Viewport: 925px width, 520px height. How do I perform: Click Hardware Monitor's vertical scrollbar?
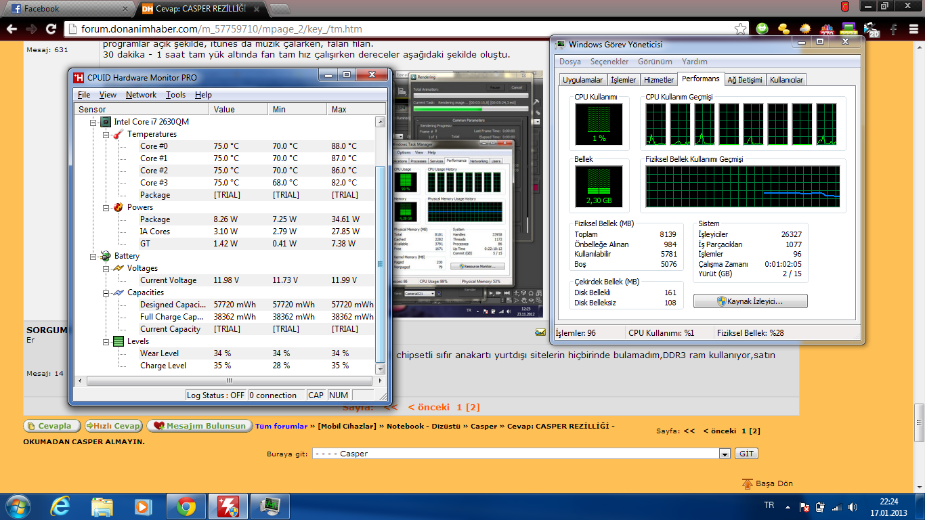click(x=381, y=245)
